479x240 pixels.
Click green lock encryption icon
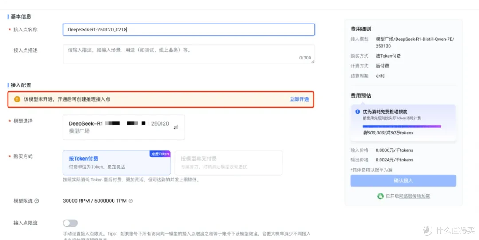[381, 196]
